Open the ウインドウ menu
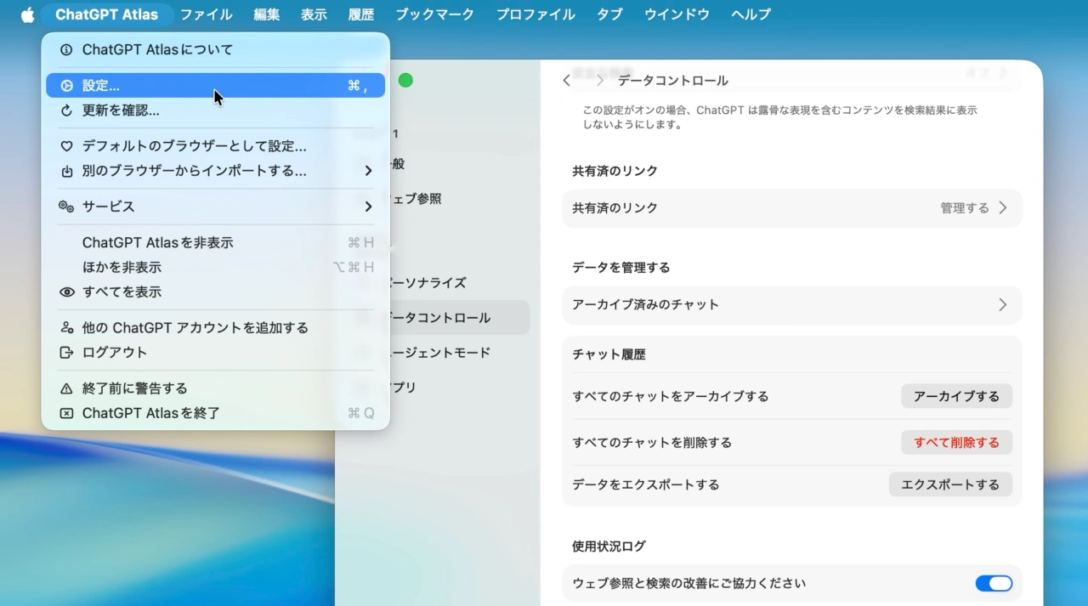This screenshot has width=1088, height=606. tap(677, 14)
